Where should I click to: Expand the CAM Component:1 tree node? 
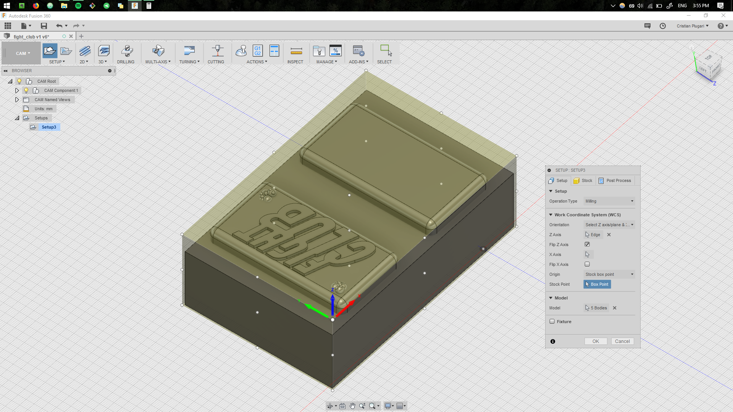17,90
